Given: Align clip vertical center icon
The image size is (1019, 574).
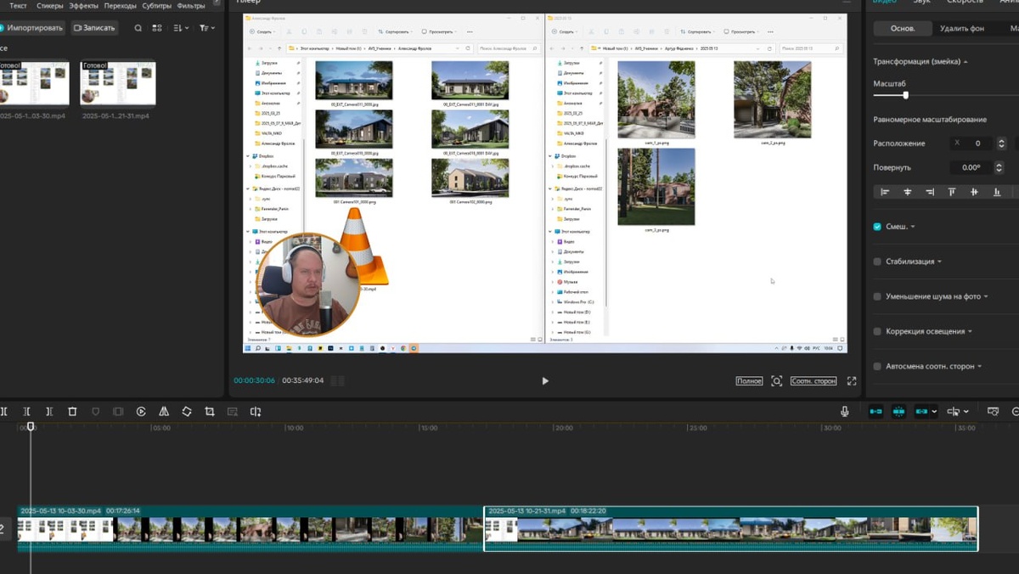Looking at the screenshot, I should (x=974, y=192).
